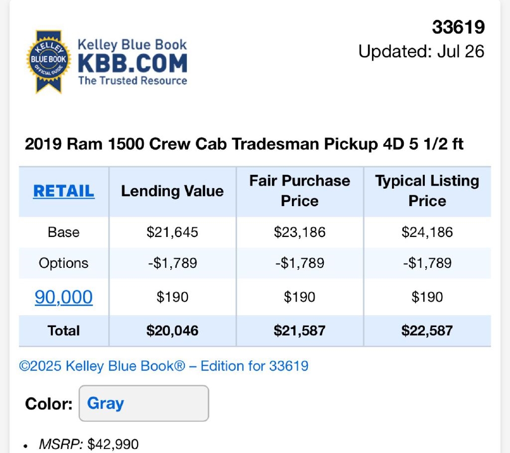The width and height of the screenshot is (510, 453).
Task: Select the total typical listing price $22,587
Action: click(x=427, y=331)
